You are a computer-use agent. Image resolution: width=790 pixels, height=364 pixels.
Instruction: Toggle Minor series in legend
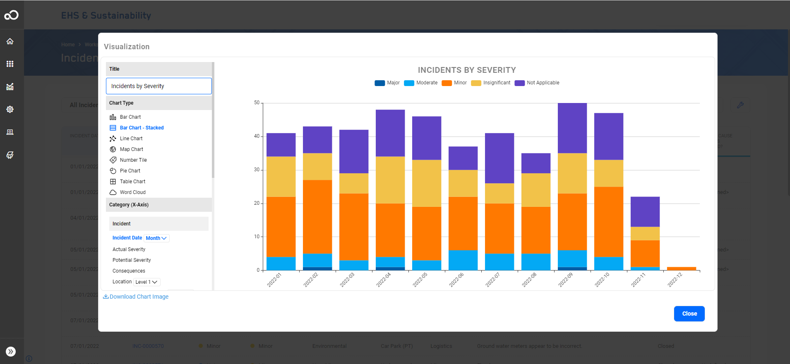click(x=454, y=83)
